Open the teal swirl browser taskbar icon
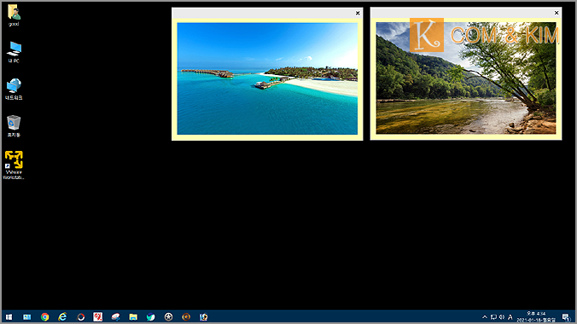 [151, 316]
